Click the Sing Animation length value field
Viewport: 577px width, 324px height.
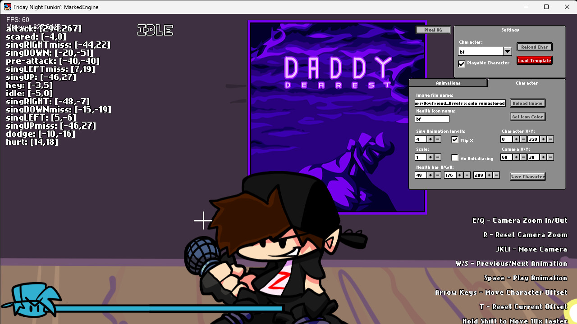coord(421,139)
